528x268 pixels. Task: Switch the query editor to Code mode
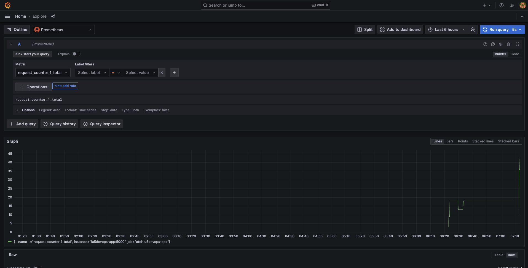(x=514, y=54)
